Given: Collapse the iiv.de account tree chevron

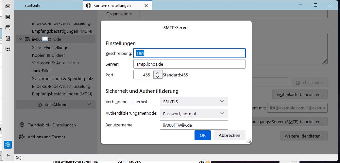Looking at the screenshot, I should point(20,39).
